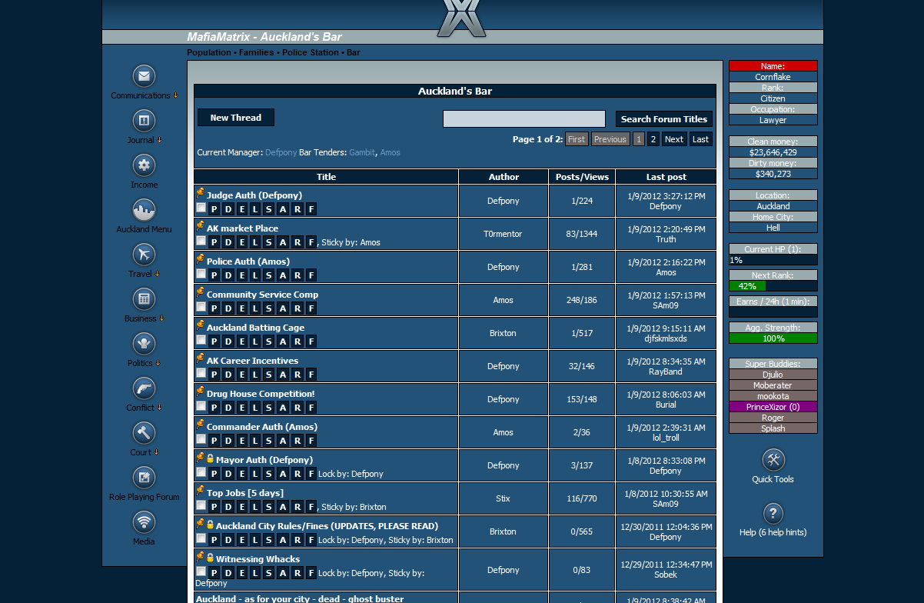Tick the checkbox for Community Service Comp

coord(201,307)
